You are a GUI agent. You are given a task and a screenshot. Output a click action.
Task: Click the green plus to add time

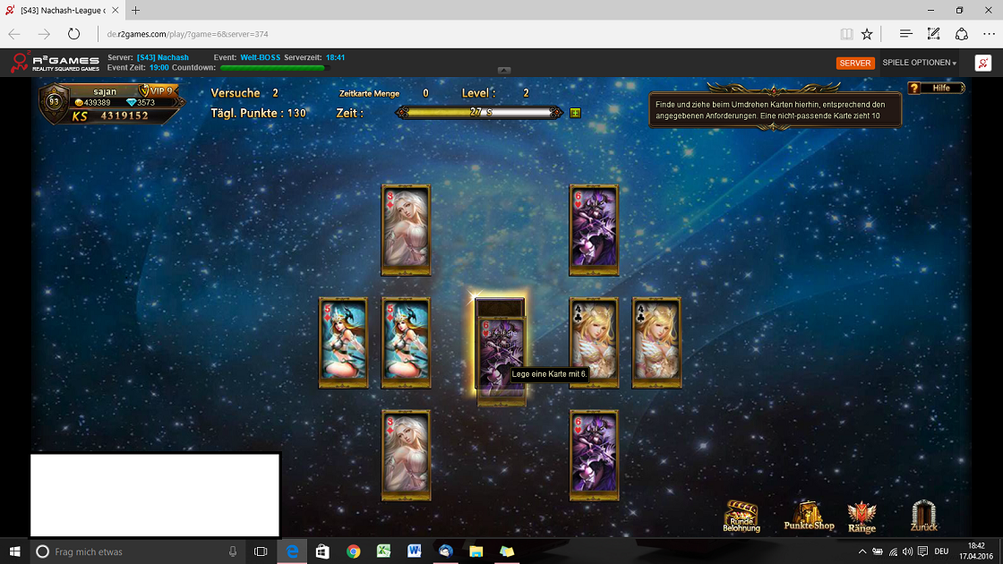(574, 113)
